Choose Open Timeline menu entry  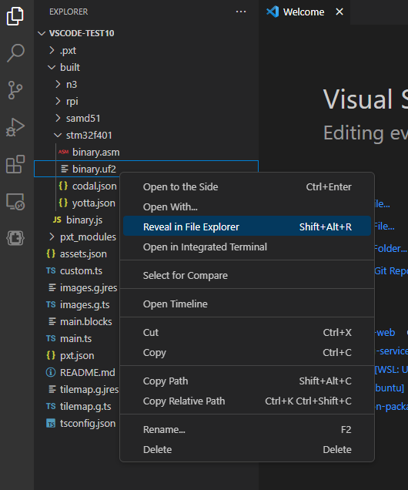click(247, 304)
